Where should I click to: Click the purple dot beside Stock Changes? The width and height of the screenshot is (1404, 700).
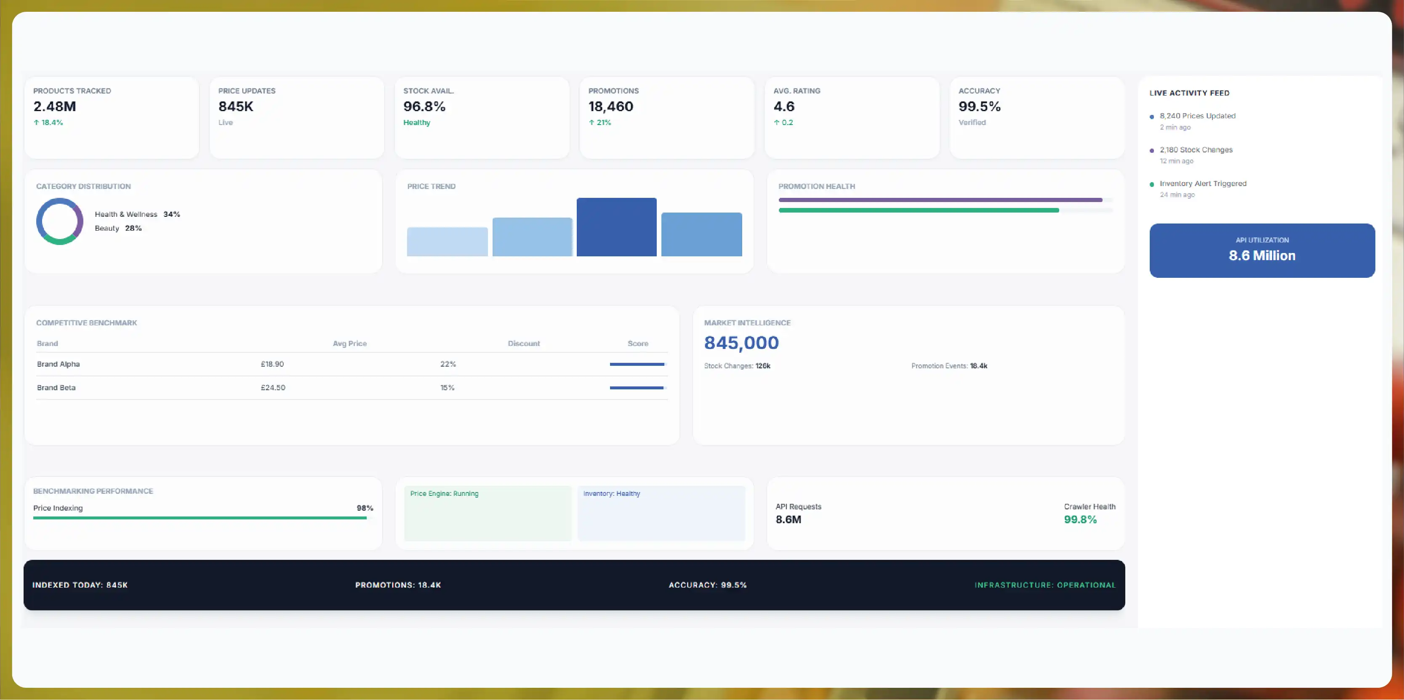[x=1152, y=150]
